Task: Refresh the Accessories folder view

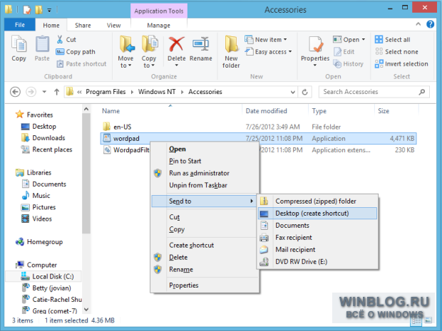Action: tap(304, 92)
